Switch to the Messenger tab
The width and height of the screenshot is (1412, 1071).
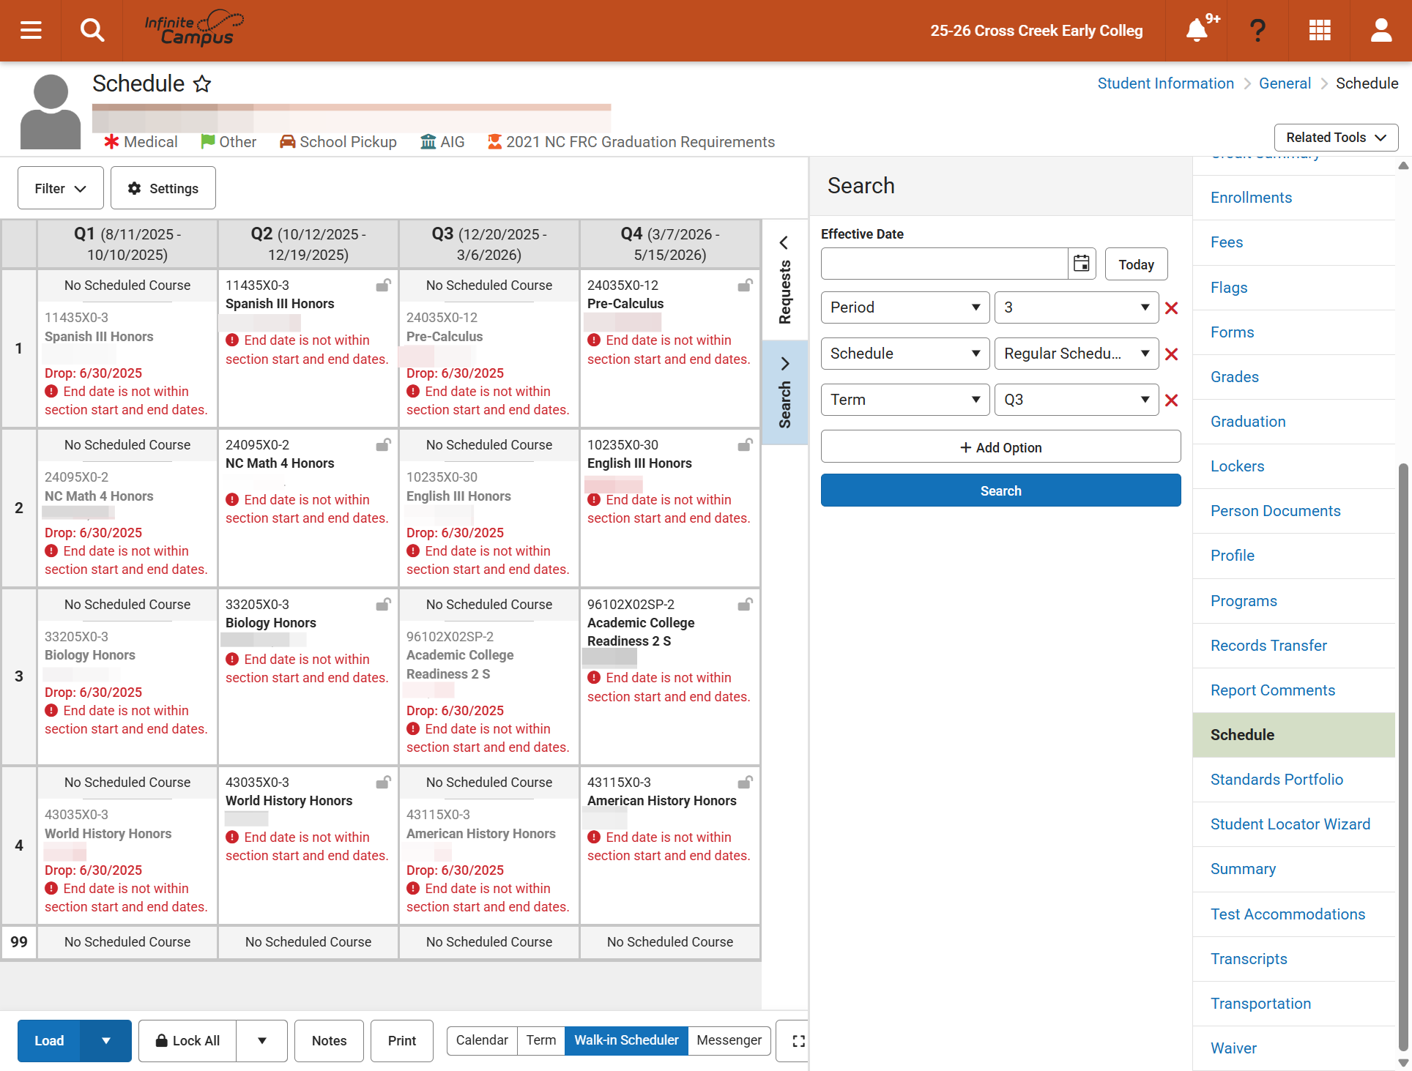coord(729,1040)
